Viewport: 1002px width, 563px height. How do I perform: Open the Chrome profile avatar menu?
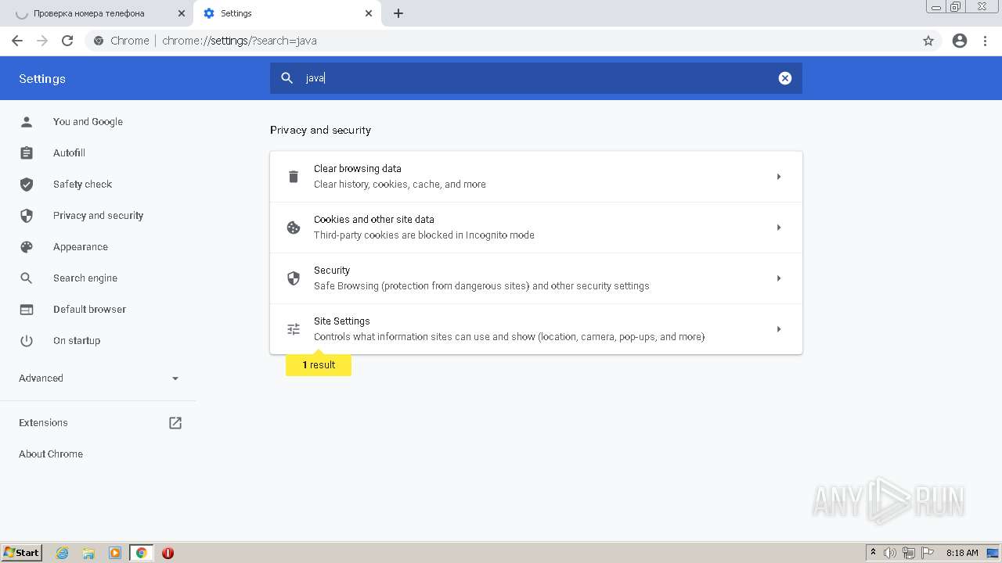coord(960,41)
